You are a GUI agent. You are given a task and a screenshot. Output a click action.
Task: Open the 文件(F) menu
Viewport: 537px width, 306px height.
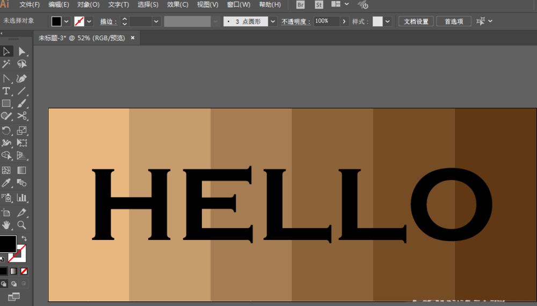30,5
